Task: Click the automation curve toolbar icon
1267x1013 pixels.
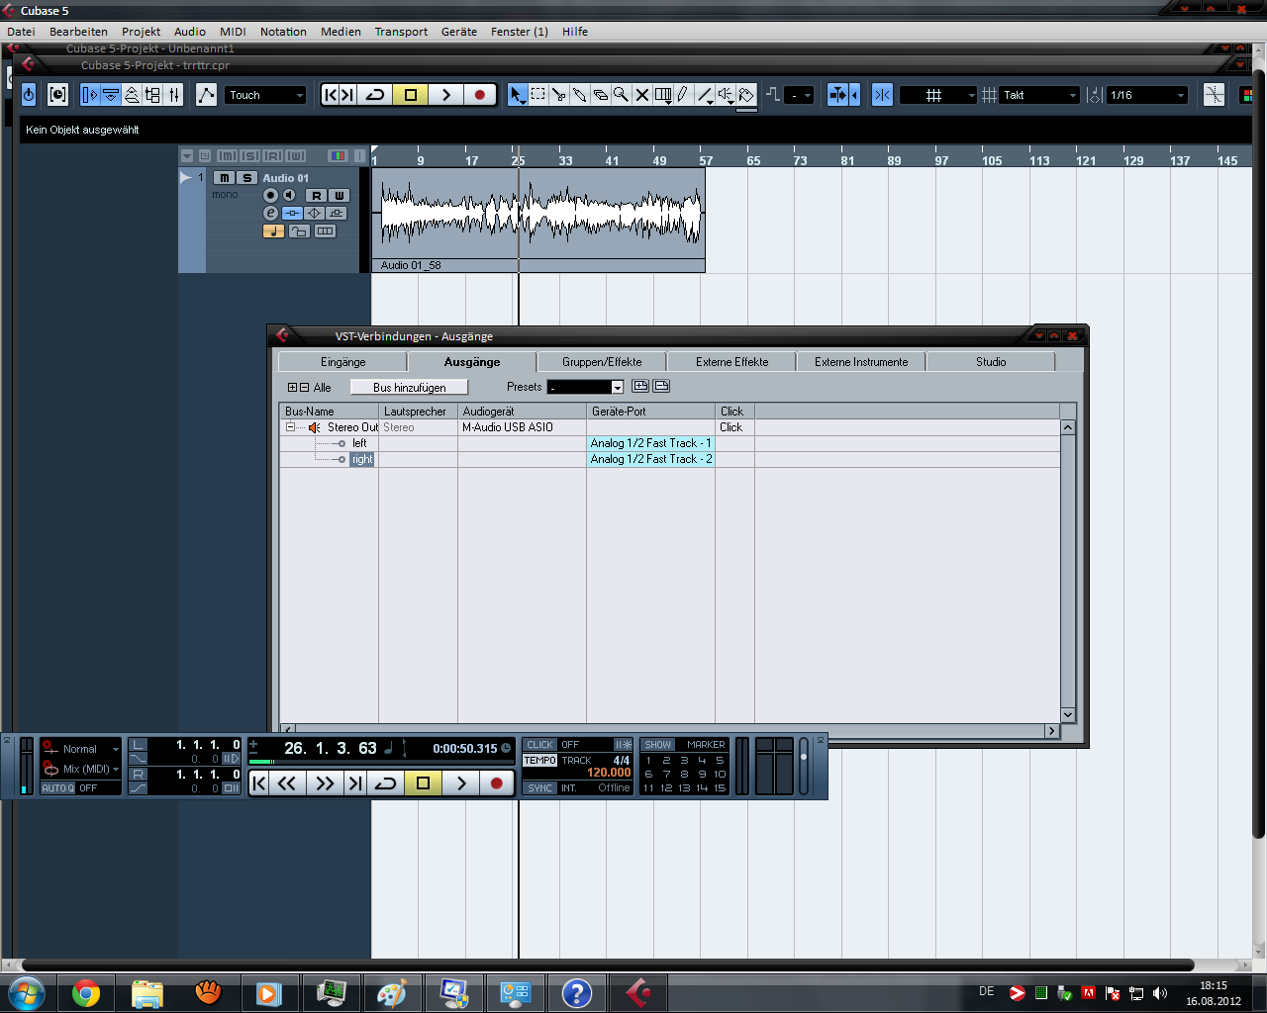Action: (x=206, y=94)
